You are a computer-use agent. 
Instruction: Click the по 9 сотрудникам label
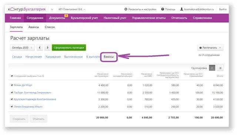209,55
